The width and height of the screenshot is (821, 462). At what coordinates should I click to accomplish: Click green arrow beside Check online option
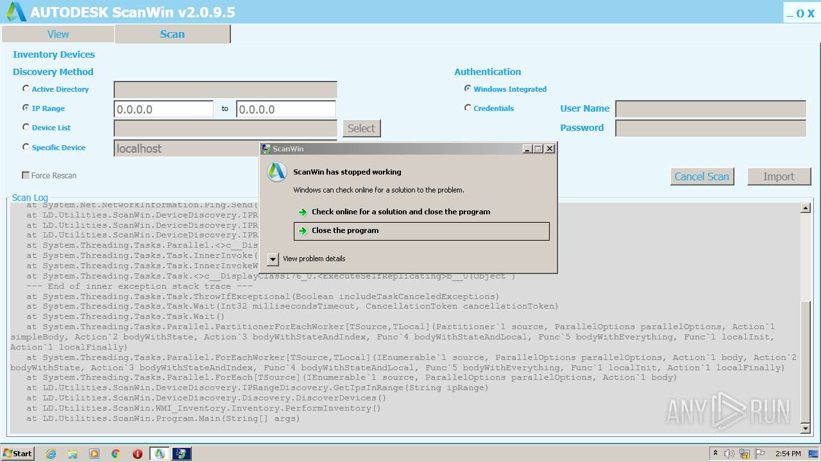point(303,212)
